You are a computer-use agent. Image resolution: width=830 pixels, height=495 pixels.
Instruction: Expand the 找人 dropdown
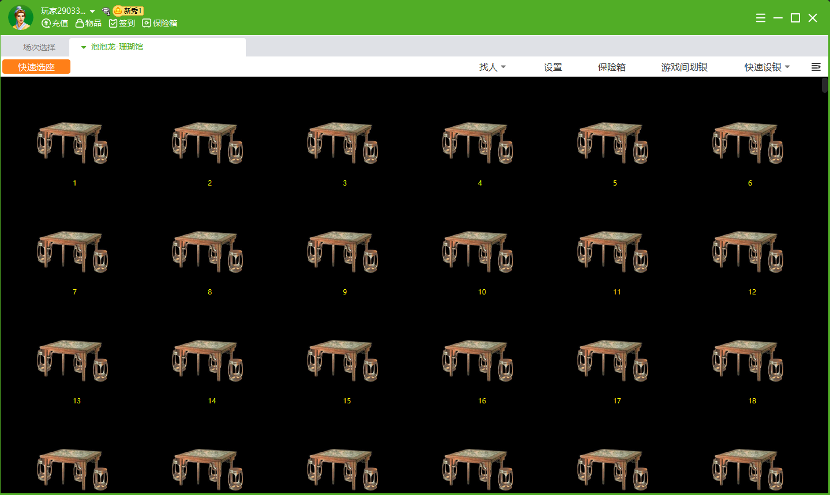tap(492, 67)
